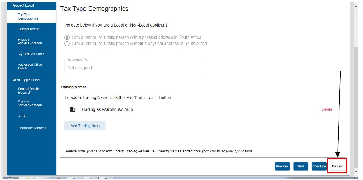Delete the Warehouse Auto trading name
Viewport: 363px width, 180px height.
pyautogui.click(x=327, y=109)
